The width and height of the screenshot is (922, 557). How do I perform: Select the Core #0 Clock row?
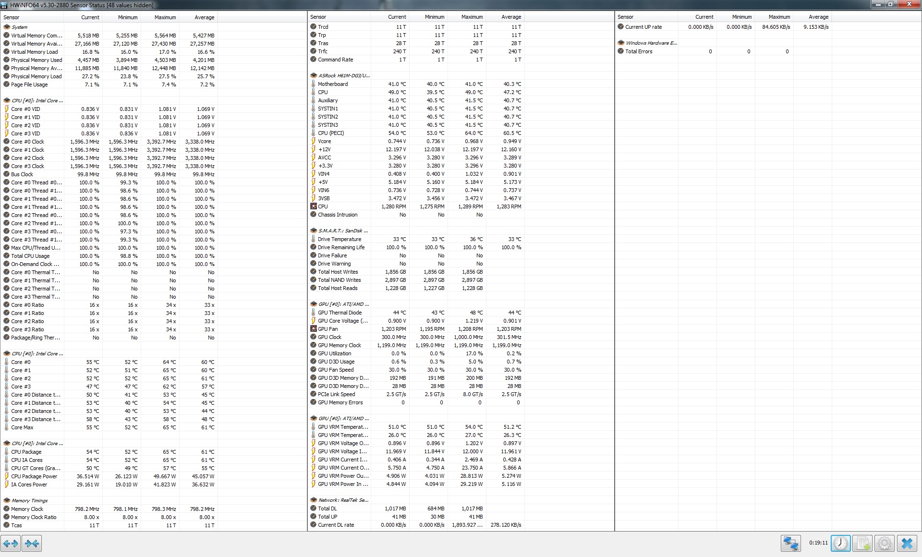[x=27, y=142]
